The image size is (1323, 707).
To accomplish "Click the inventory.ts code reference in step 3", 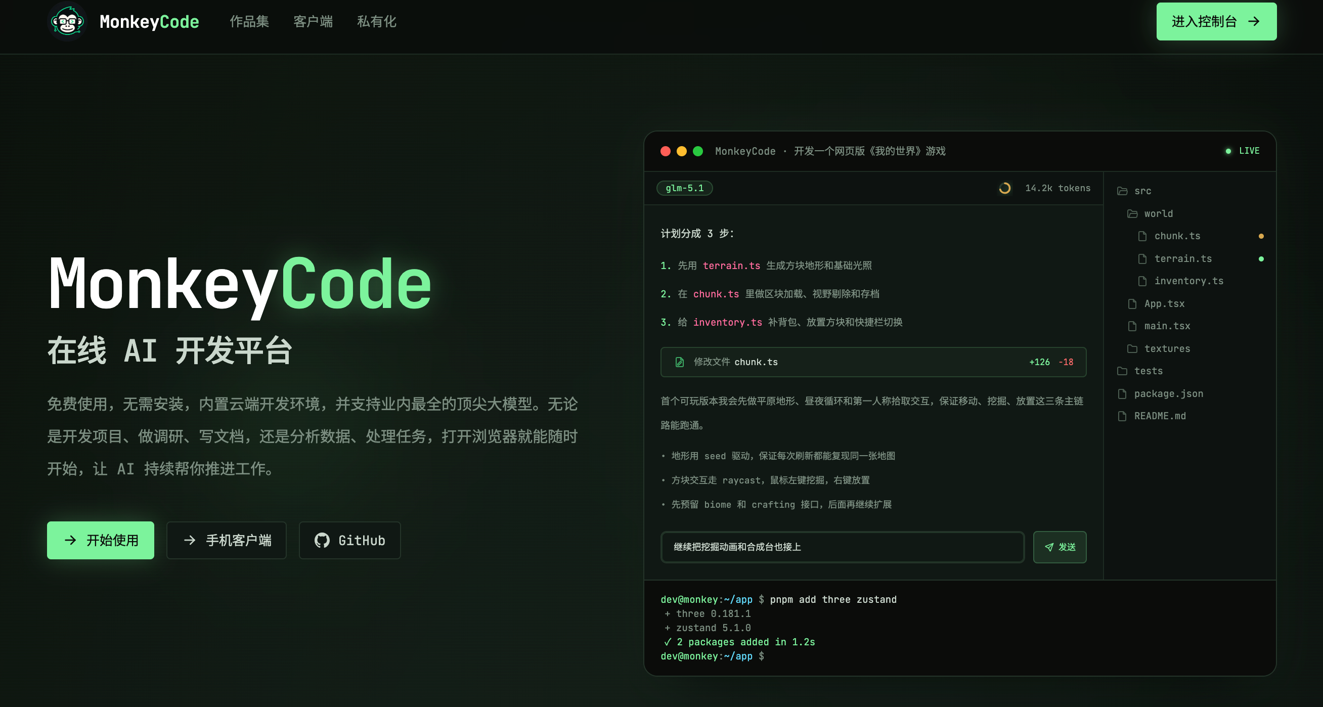I will click(x=727, y=322).
